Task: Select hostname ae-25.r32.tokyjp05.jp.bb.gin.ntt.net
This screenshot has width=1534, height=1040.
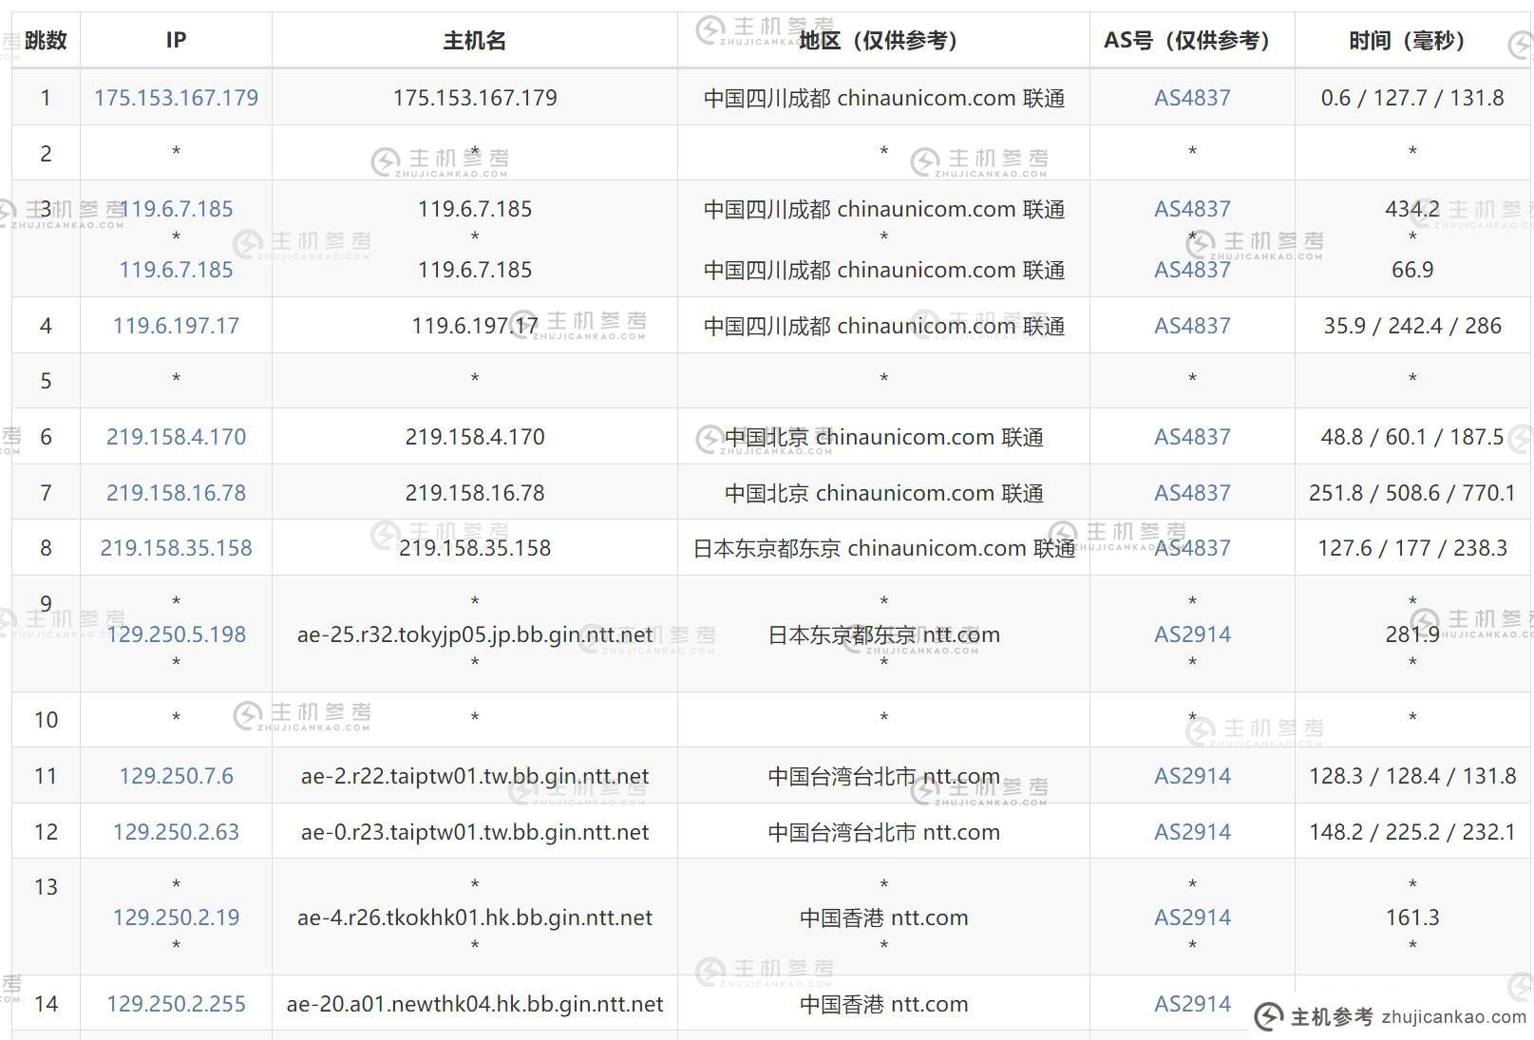Action: [x=475, y=634]
